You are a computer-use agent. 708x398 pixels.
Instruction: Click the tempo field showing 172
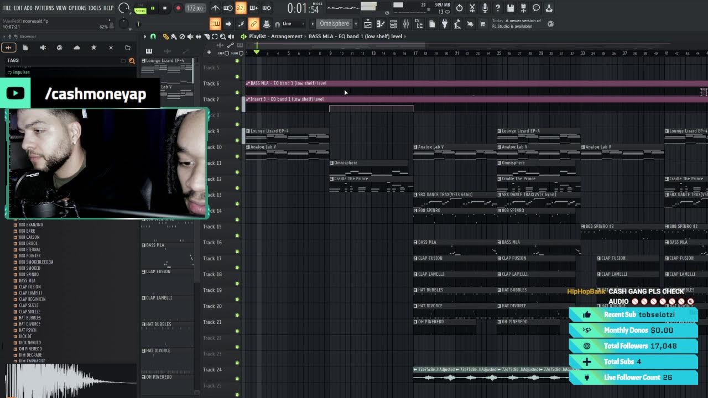tap(194, 8)
